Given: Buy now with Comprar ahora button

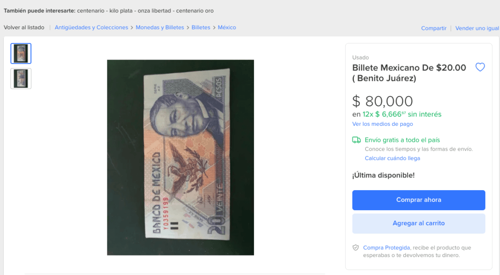Looking at the screenshot, I should tap(418, 200).
